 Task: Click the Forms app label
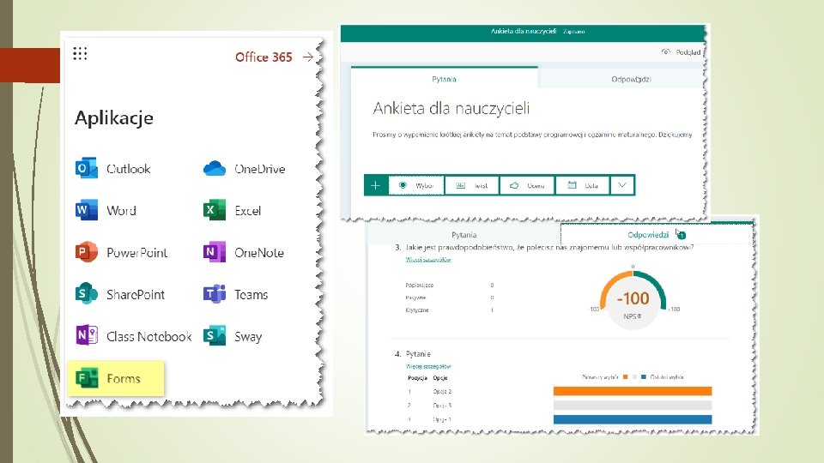pyautogui.click(x=124, y=378)
